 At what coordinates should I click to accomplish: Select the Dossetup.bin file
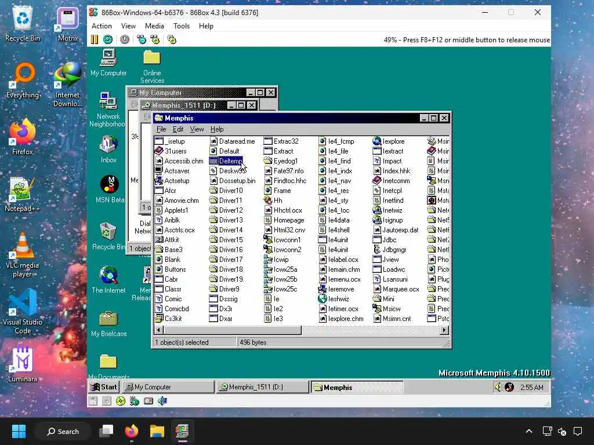coord(233,181)
